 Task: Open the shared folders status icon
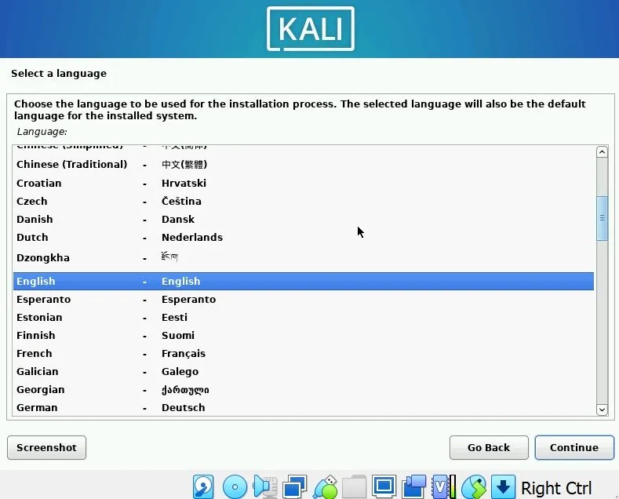tap(354, 486)
